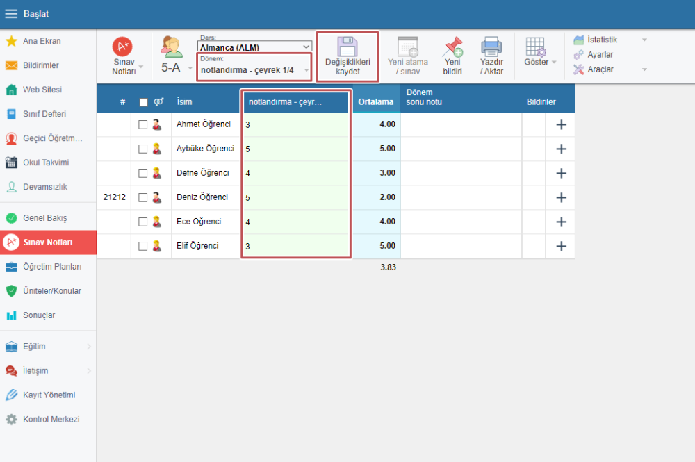Click the 5-A class students icon

coord(172,47)
